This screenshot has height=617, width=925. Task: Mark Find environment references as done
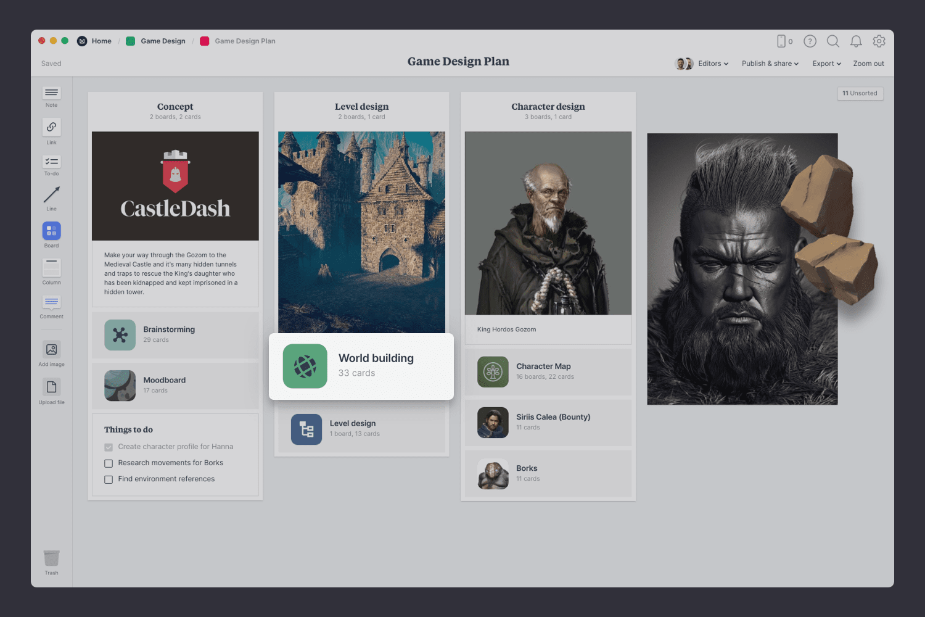[x=109, y=479]
